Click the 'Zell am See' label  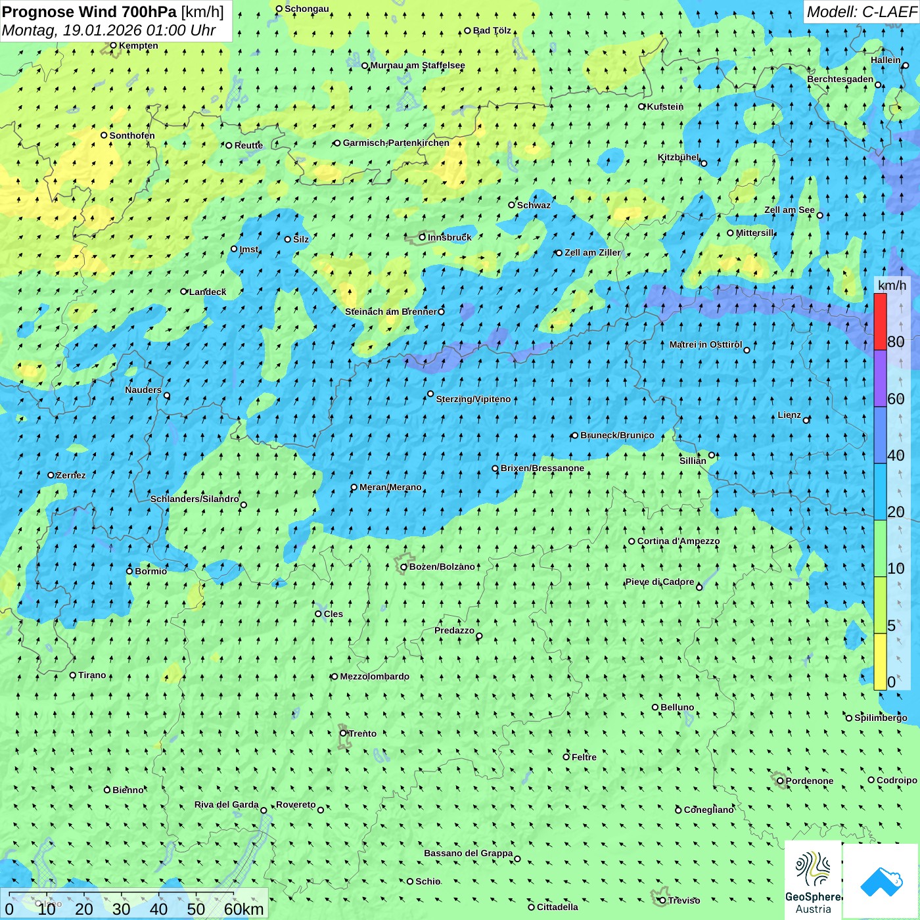(789, 210)
